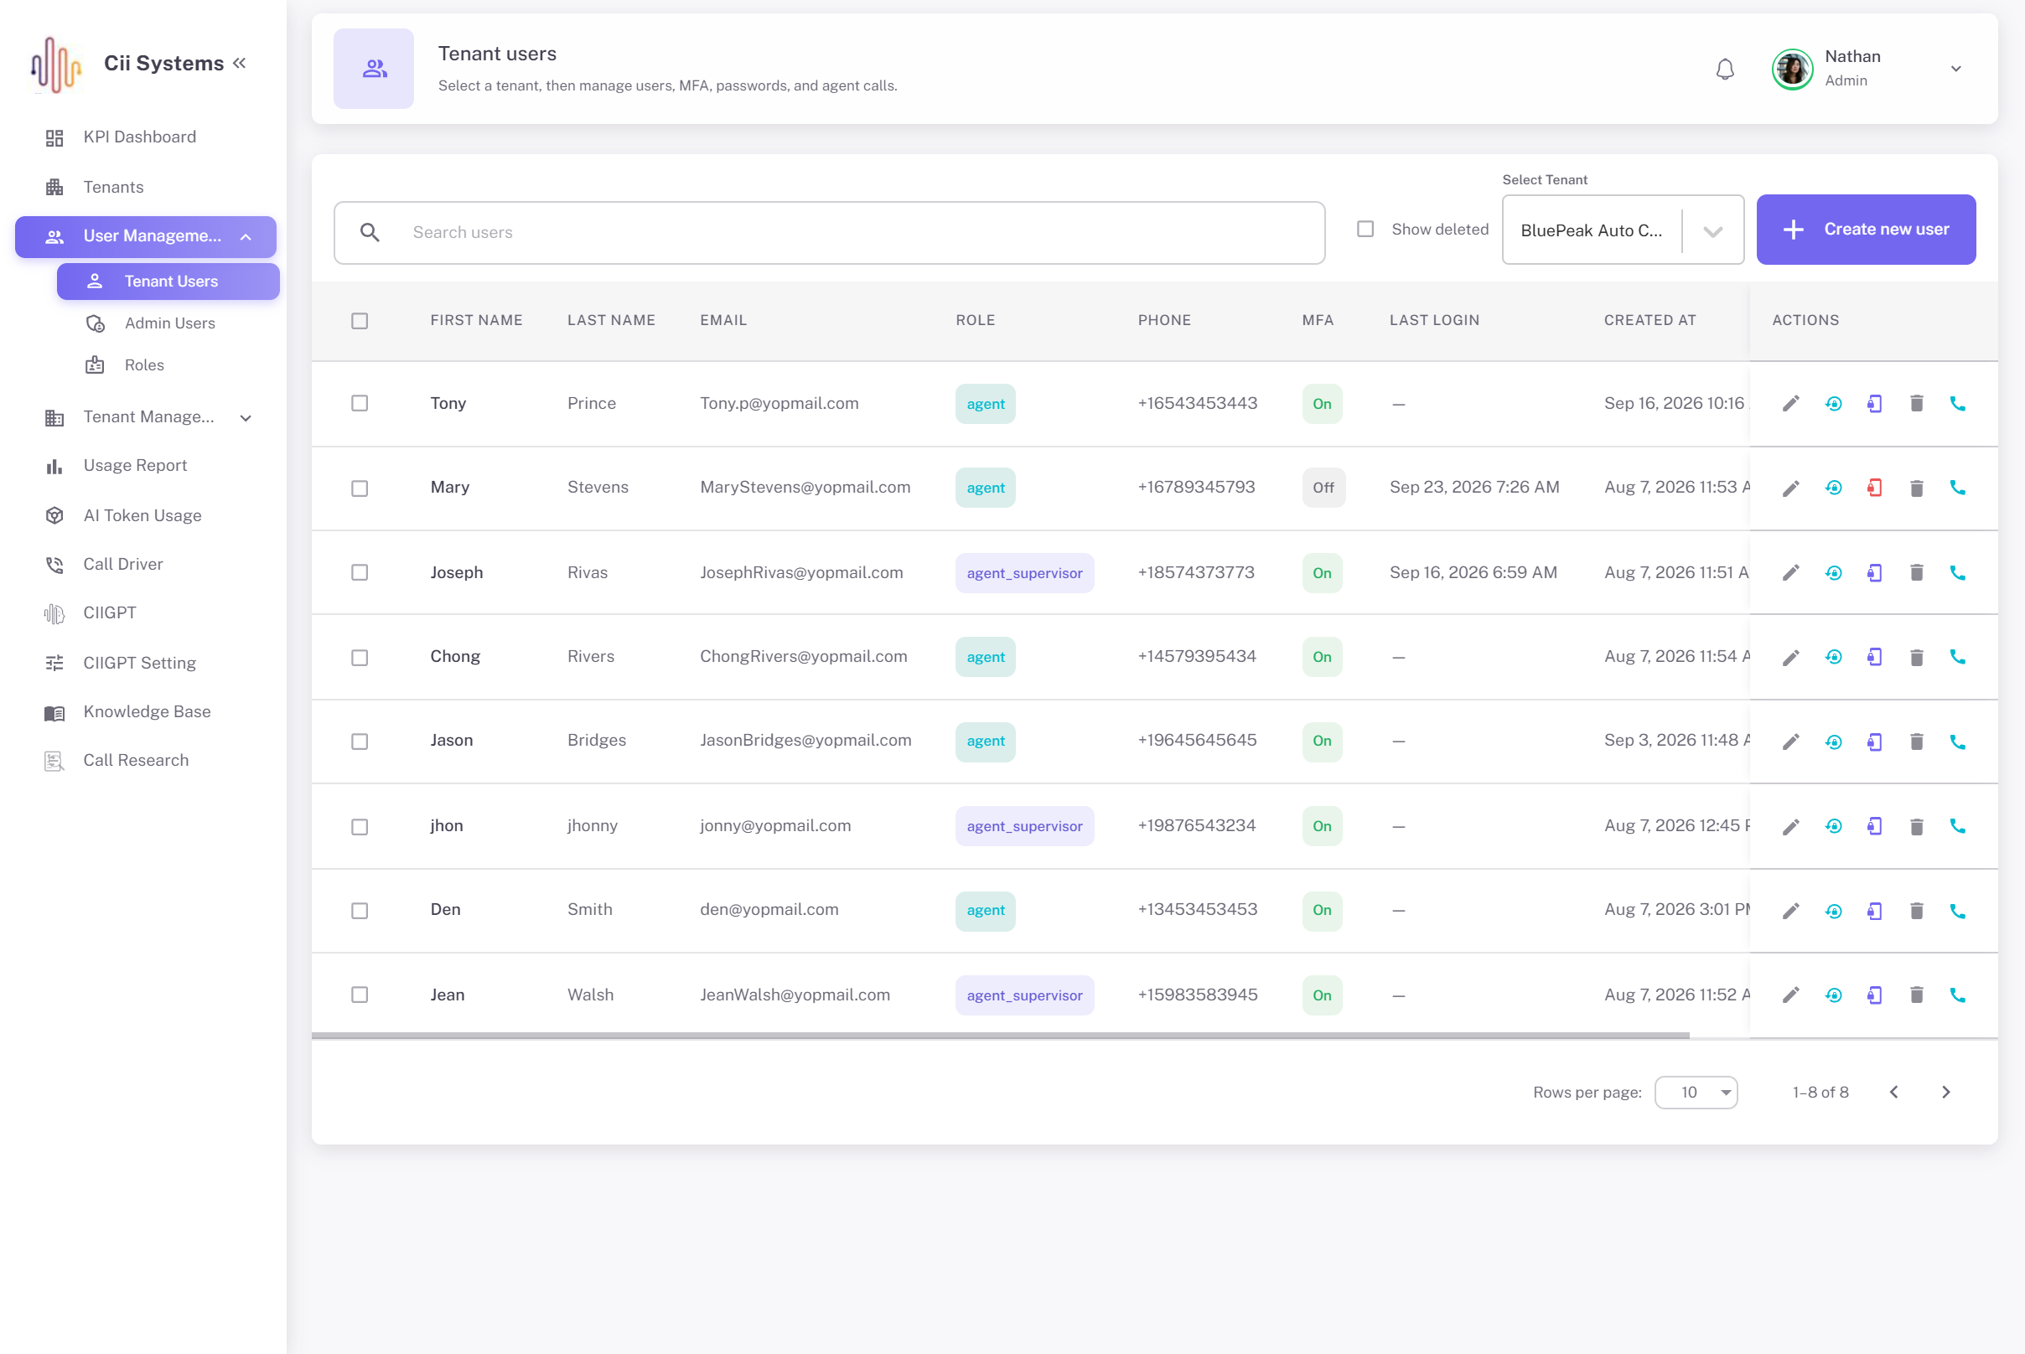The width and height of the screenshot is (2025, 1354).
Task: Click the Cii Systems logo
Action: coord(55,65)
